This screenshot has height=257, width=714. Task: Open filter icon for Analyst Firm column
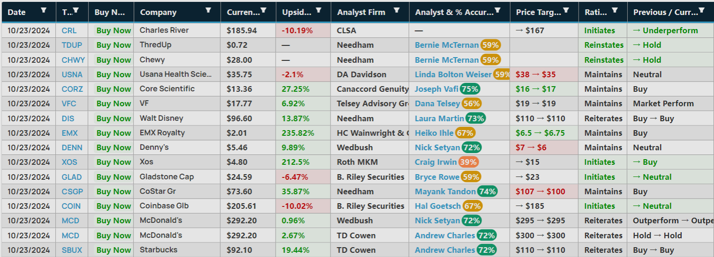point(397,10)
